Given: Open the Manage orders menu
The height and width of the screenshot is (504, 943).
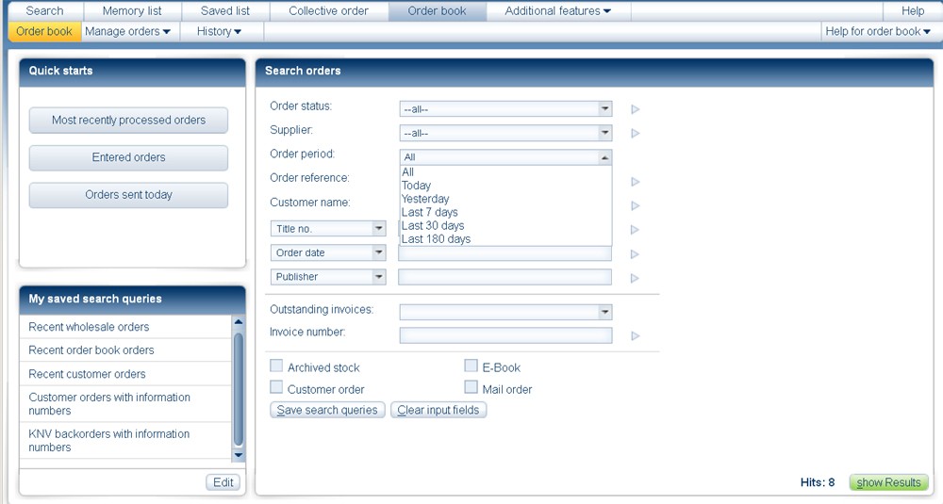Looking at the screenshot, I should pyautogui.click(x=127, y=31).
